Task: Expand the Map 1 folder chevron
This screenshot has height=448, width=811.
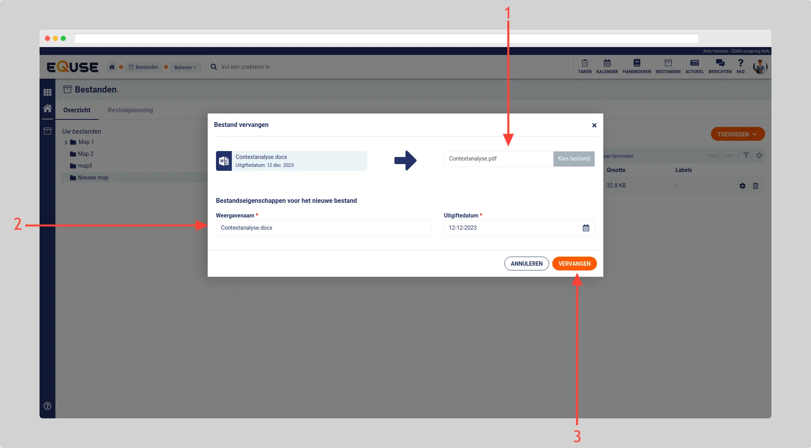Action: click(66, 142)
